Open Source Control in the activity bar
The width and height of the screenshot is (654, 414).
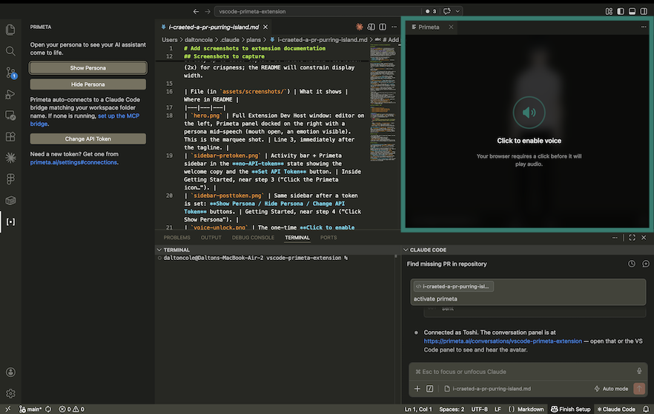pos(10,73)
